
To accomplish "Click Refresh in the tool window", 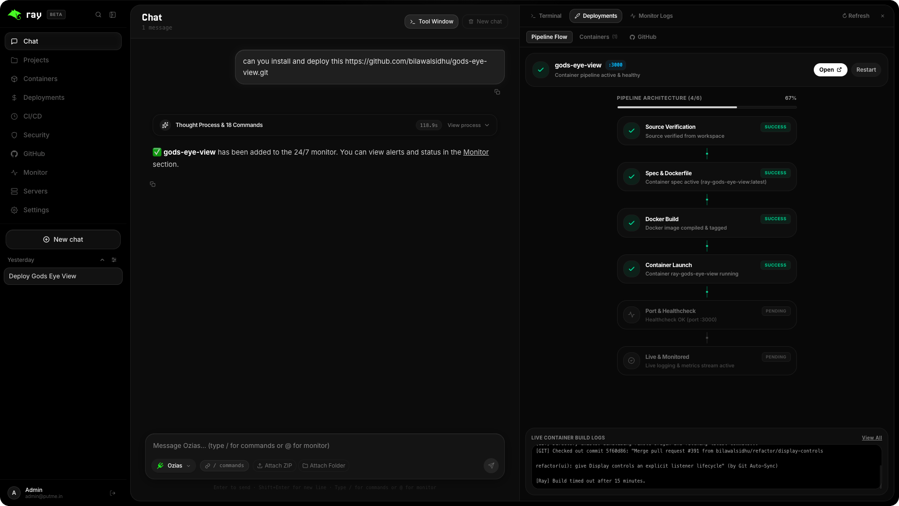I will tap(856, 16).
